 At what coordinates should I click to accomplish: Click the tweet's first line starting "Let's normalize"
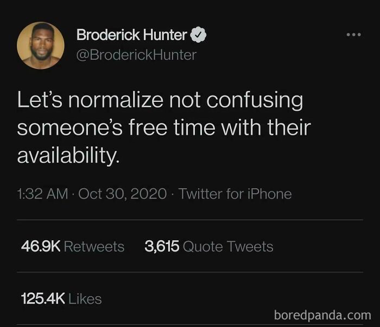(x=160, y=101)
